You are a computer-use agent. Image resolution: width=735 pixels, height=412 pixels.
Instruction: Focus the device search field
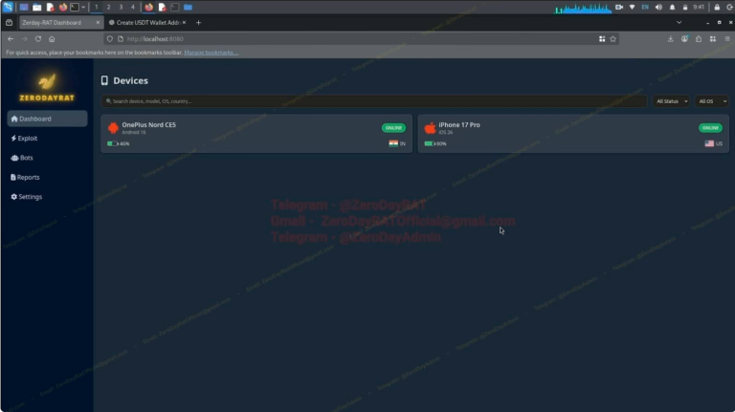click(x=374, y=101)
